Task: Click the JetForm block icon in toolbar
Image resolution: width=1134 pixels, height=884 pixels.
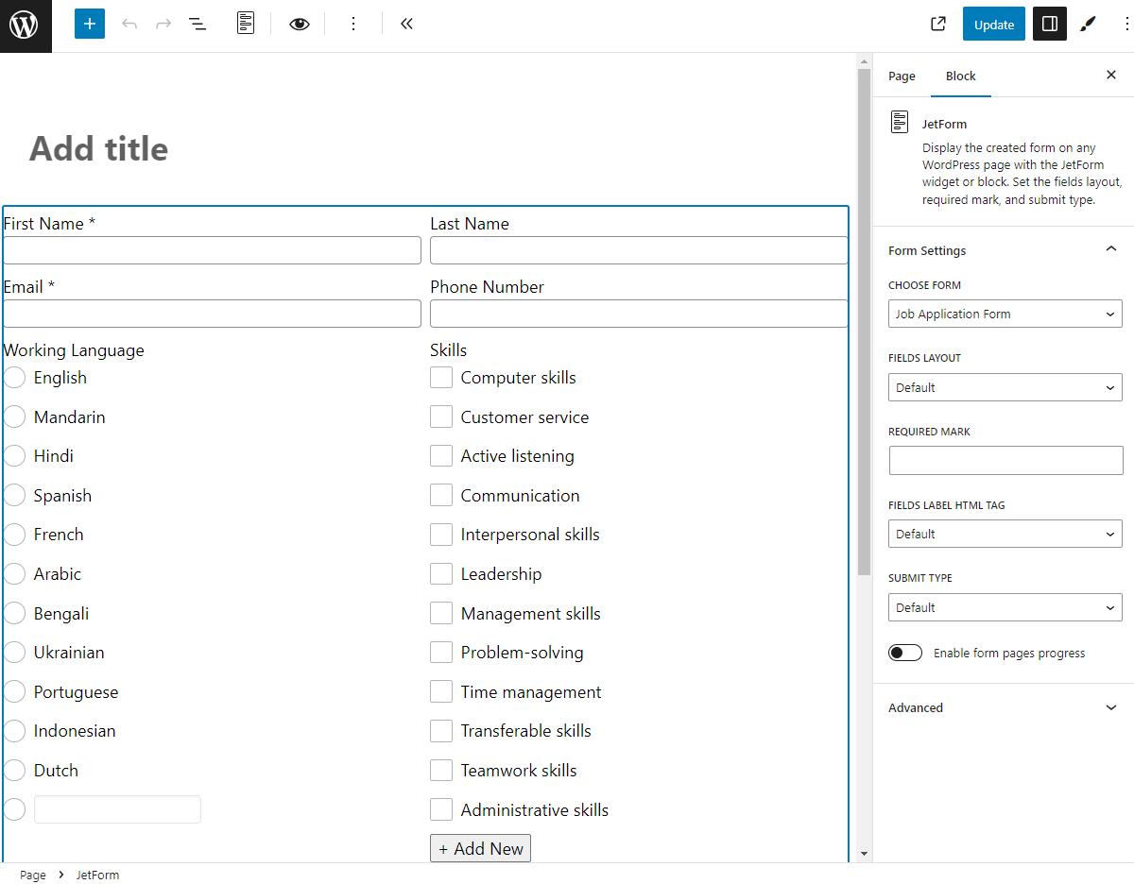Action: click(x=246, y=25)
